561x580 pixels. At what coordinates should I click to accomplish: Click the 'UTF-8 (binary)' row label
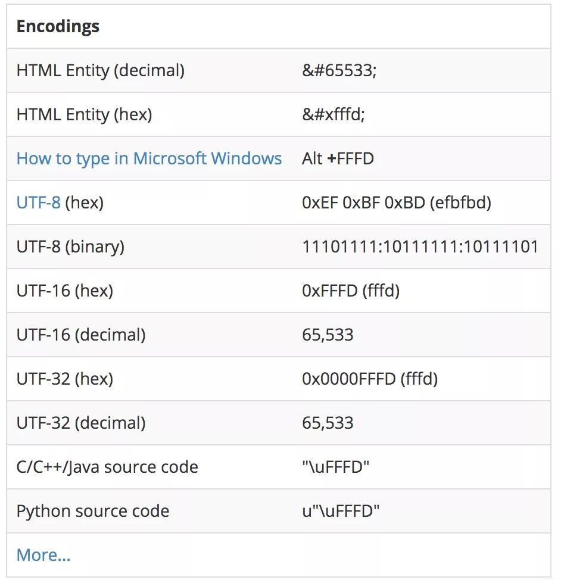point(70,247)
